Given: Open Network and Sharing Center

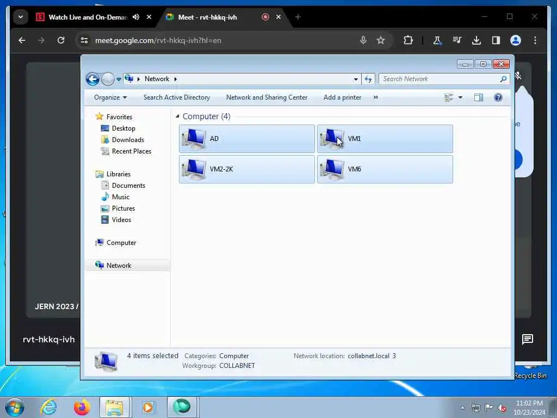Looking at the screenshot, I should (x=267, y=97).
